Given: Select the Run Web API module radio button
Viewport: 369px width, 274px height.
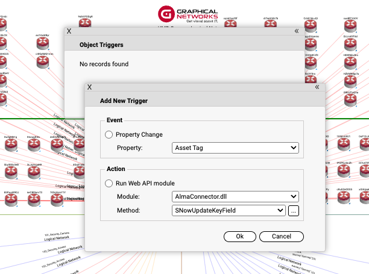Looking at the screenshot, I should (x=109, y=184).
